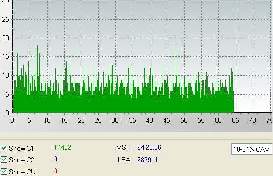Click the 45 label on the time axis

pos(166,120)
